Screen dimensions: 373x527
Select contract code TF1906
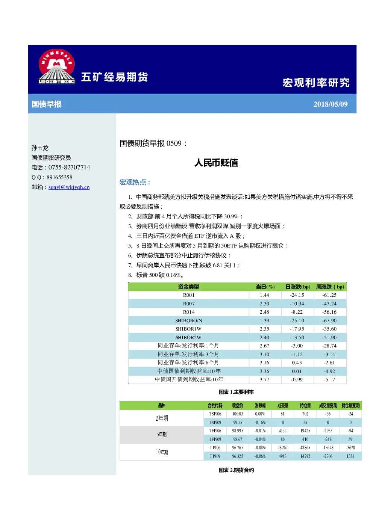click(x=215, y=431)
